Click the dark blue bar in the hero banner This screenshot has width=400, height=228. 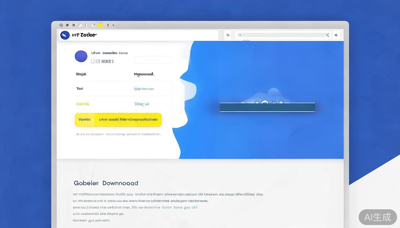click(x=267, y=107)
